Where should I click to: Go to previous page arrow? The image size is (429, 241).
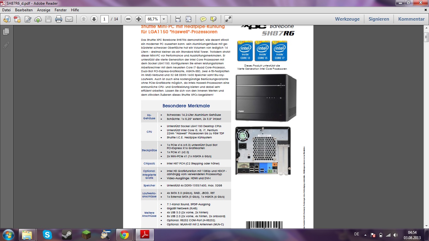tap(84, 19)
